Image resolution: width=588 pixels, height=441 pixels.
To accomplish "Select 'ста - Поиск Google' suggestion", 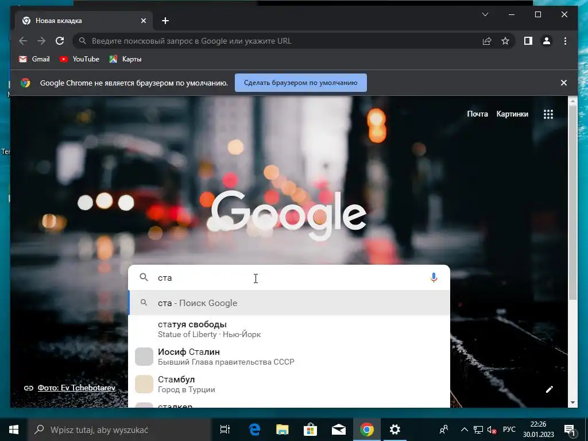I will click(x=289, y=303).
